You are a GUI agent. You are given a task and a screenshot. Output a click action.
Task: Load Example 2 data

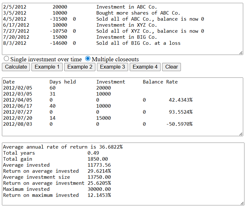[x=80, y=67]
